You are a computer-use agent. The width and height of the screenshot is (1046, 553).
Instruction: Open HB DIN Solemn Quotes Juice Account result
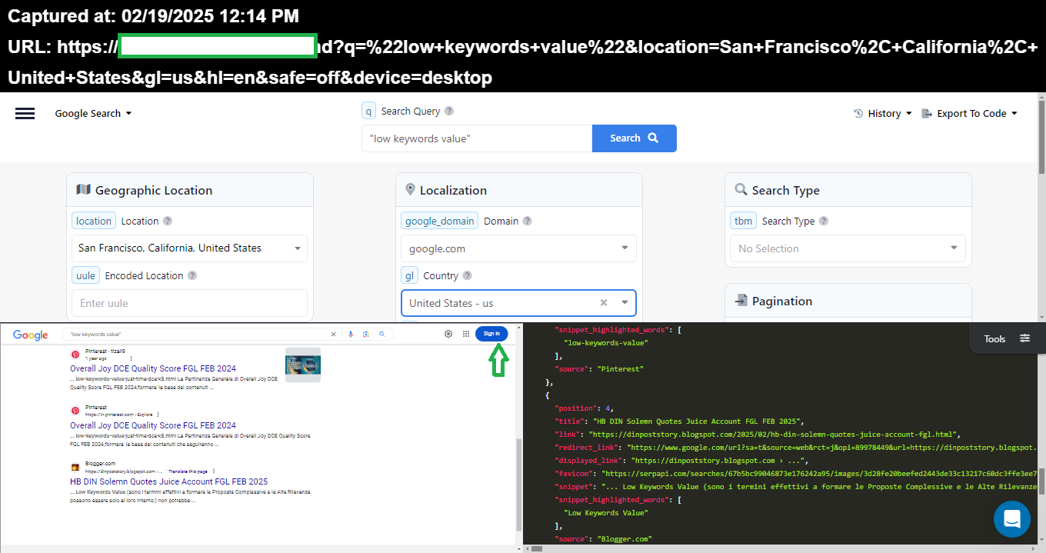coord(169,481)
